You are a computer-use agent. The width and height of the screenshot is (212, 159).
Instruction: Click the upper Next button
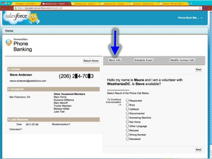tap(198, 69)
